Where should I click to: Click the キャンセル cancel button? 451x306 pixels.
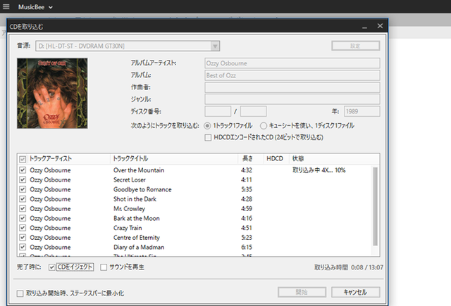[x=355, y=292]
